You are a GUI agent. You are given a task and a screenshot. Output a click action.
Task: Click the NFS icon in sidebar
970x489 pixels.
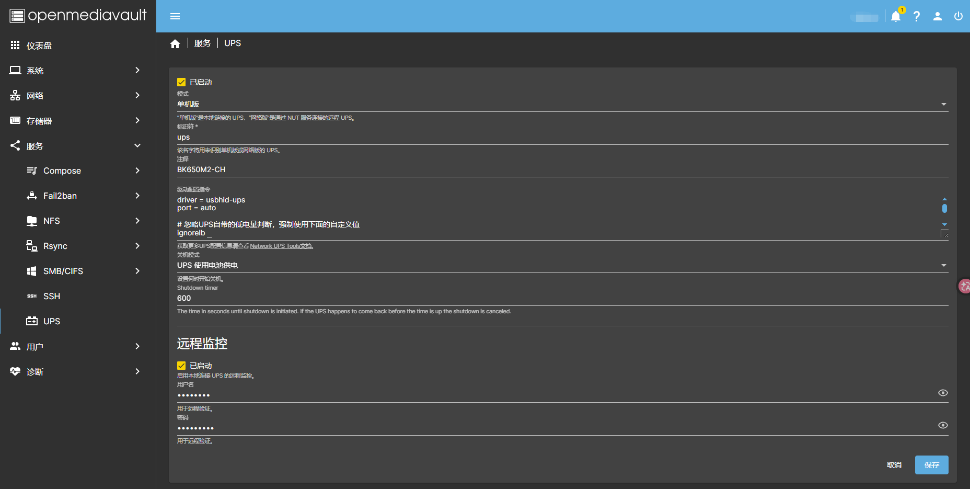click(32, 221)
